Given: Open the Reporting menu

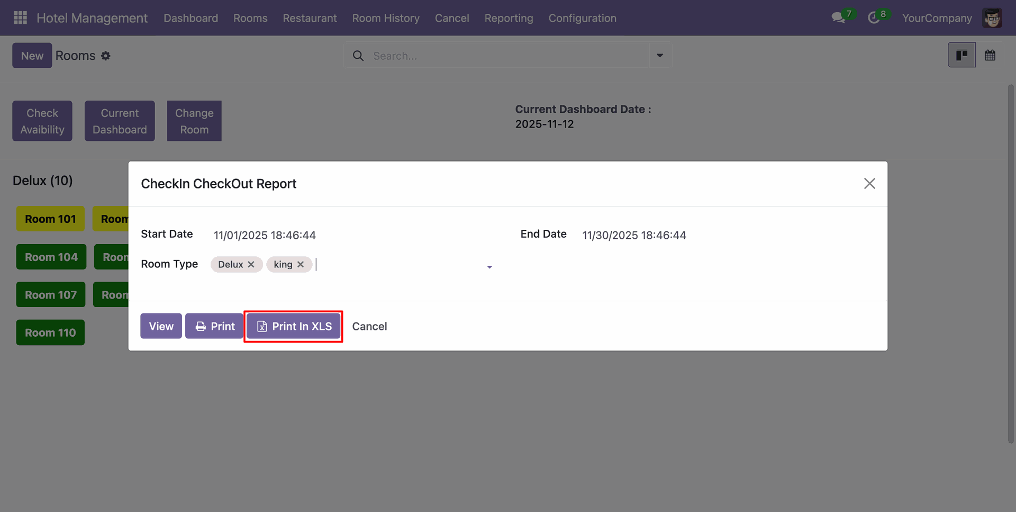Looking at the screenshot, I should click(x=509, y=18).
